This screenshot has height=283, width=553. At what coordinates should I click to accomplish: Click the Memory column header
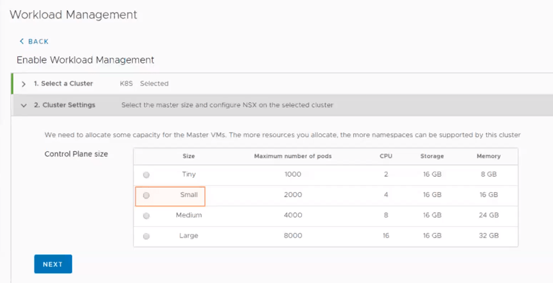click(x=488, y=156)
